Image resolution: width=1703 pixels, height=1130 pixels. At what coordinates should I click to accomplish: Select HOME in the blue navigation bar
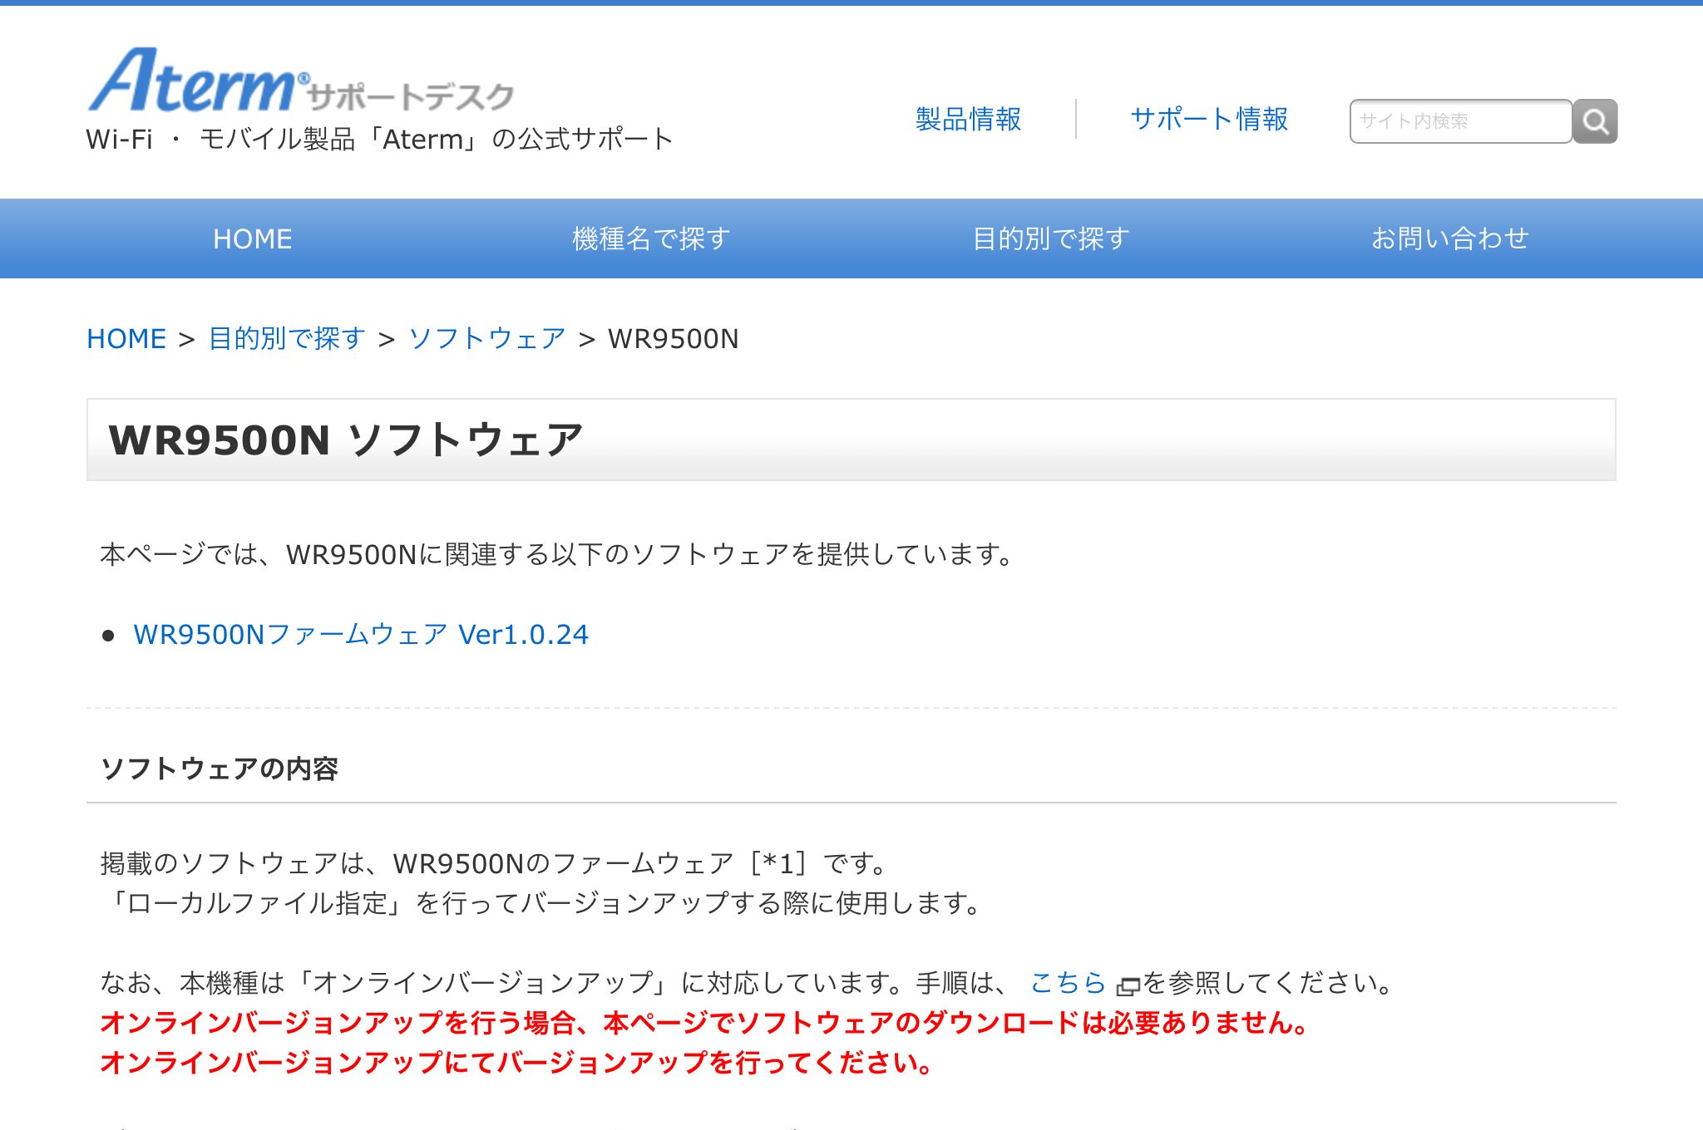(253, 238)
